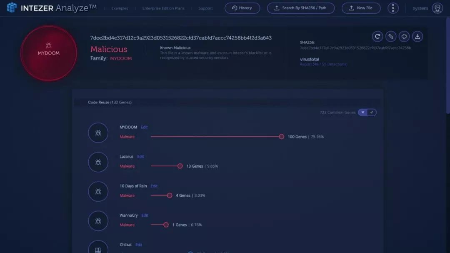Image resolution: width=450 pixels, height=253 pixels.
Task: Click the Intezer cube logo icon
Action: (12, 8)
